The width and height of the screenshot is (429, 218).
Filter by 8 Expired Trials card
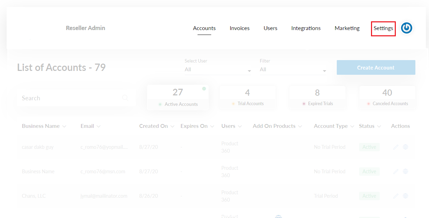coord(317,97)
